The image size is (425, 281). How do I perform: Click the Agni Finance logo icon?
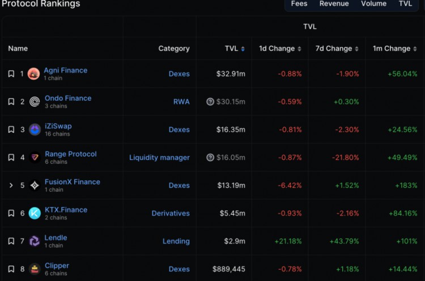34,74
